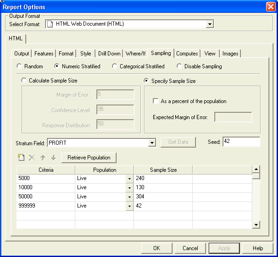Open Population dropdown for the 5000 row
Viewport: 278px width, 257px height.
130,179
